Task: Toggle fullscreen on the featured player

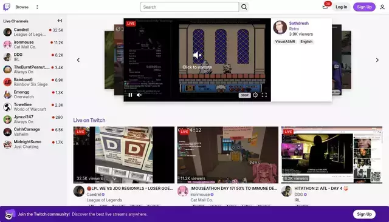Action: tap(264, 95)
